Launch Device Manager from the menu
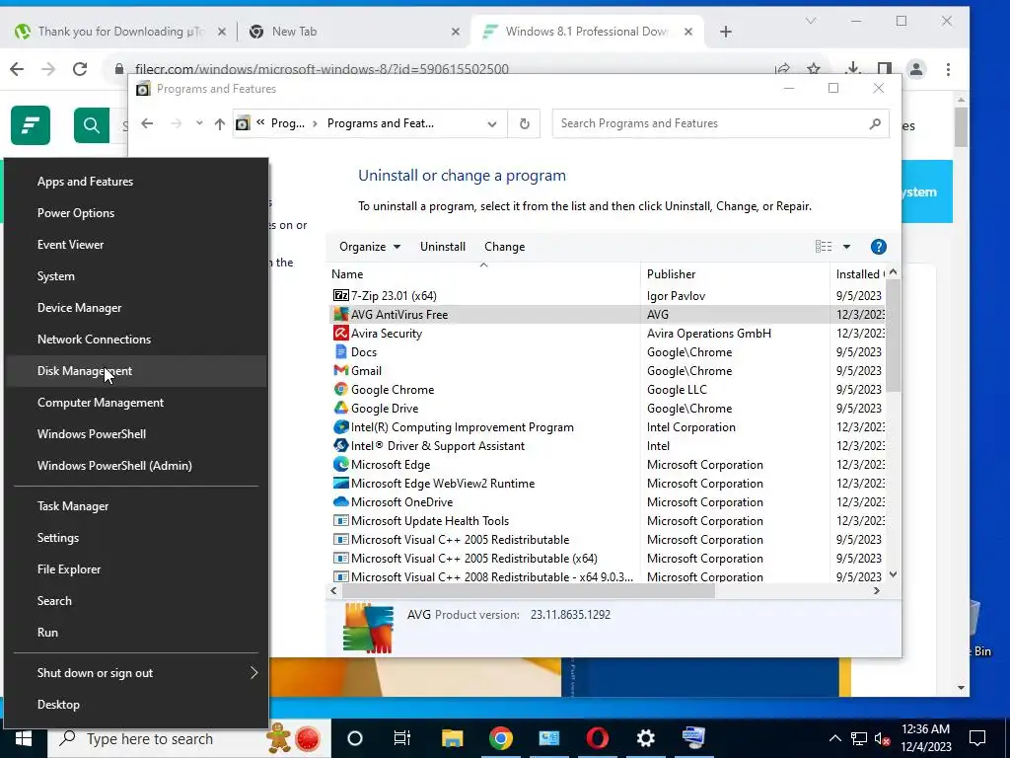 click(x=136, y=308)
